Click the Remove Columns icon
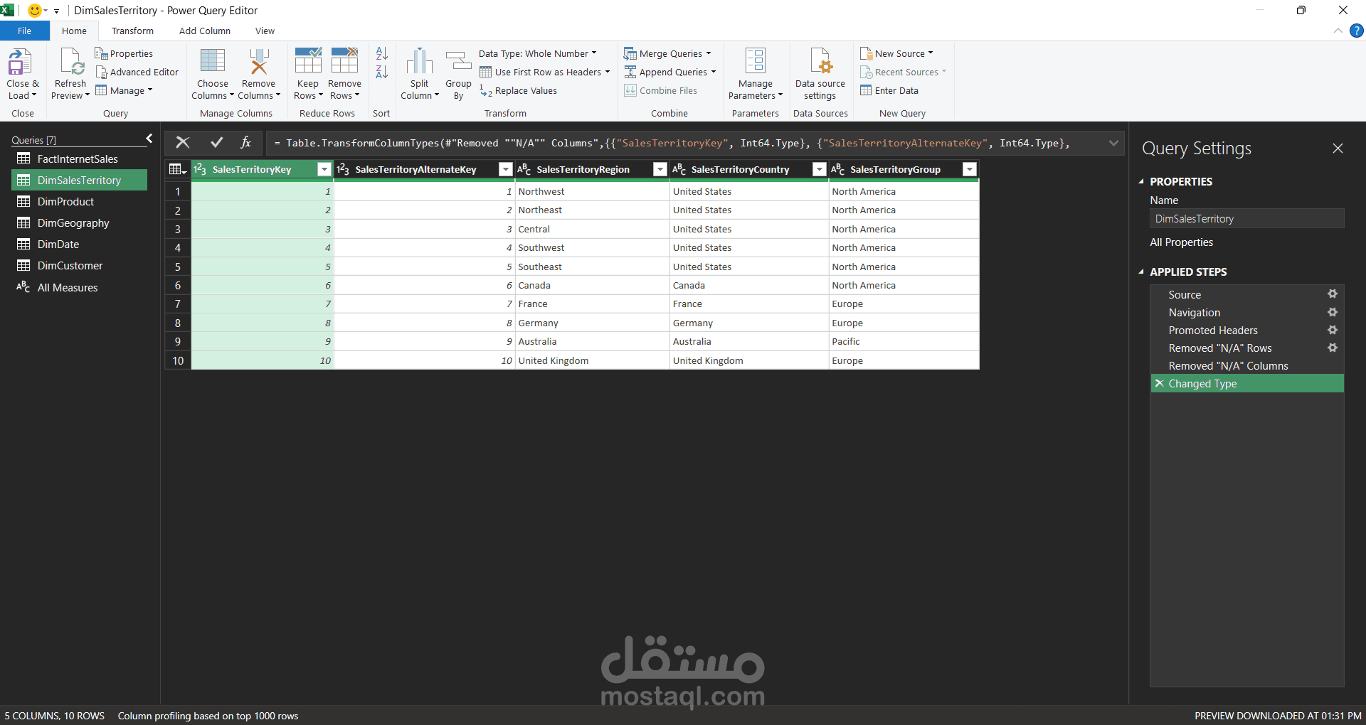This screenshot has width=1366, height=725. [259, 61]
